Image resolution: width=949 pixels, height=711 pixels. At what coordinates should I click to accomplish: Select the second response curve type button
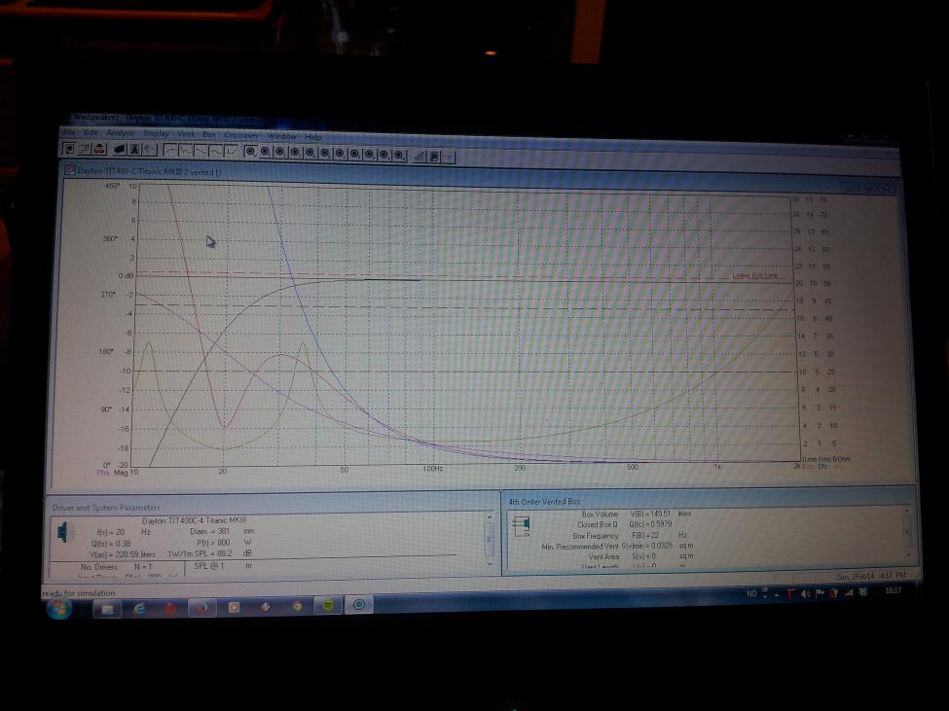point(186,151)
